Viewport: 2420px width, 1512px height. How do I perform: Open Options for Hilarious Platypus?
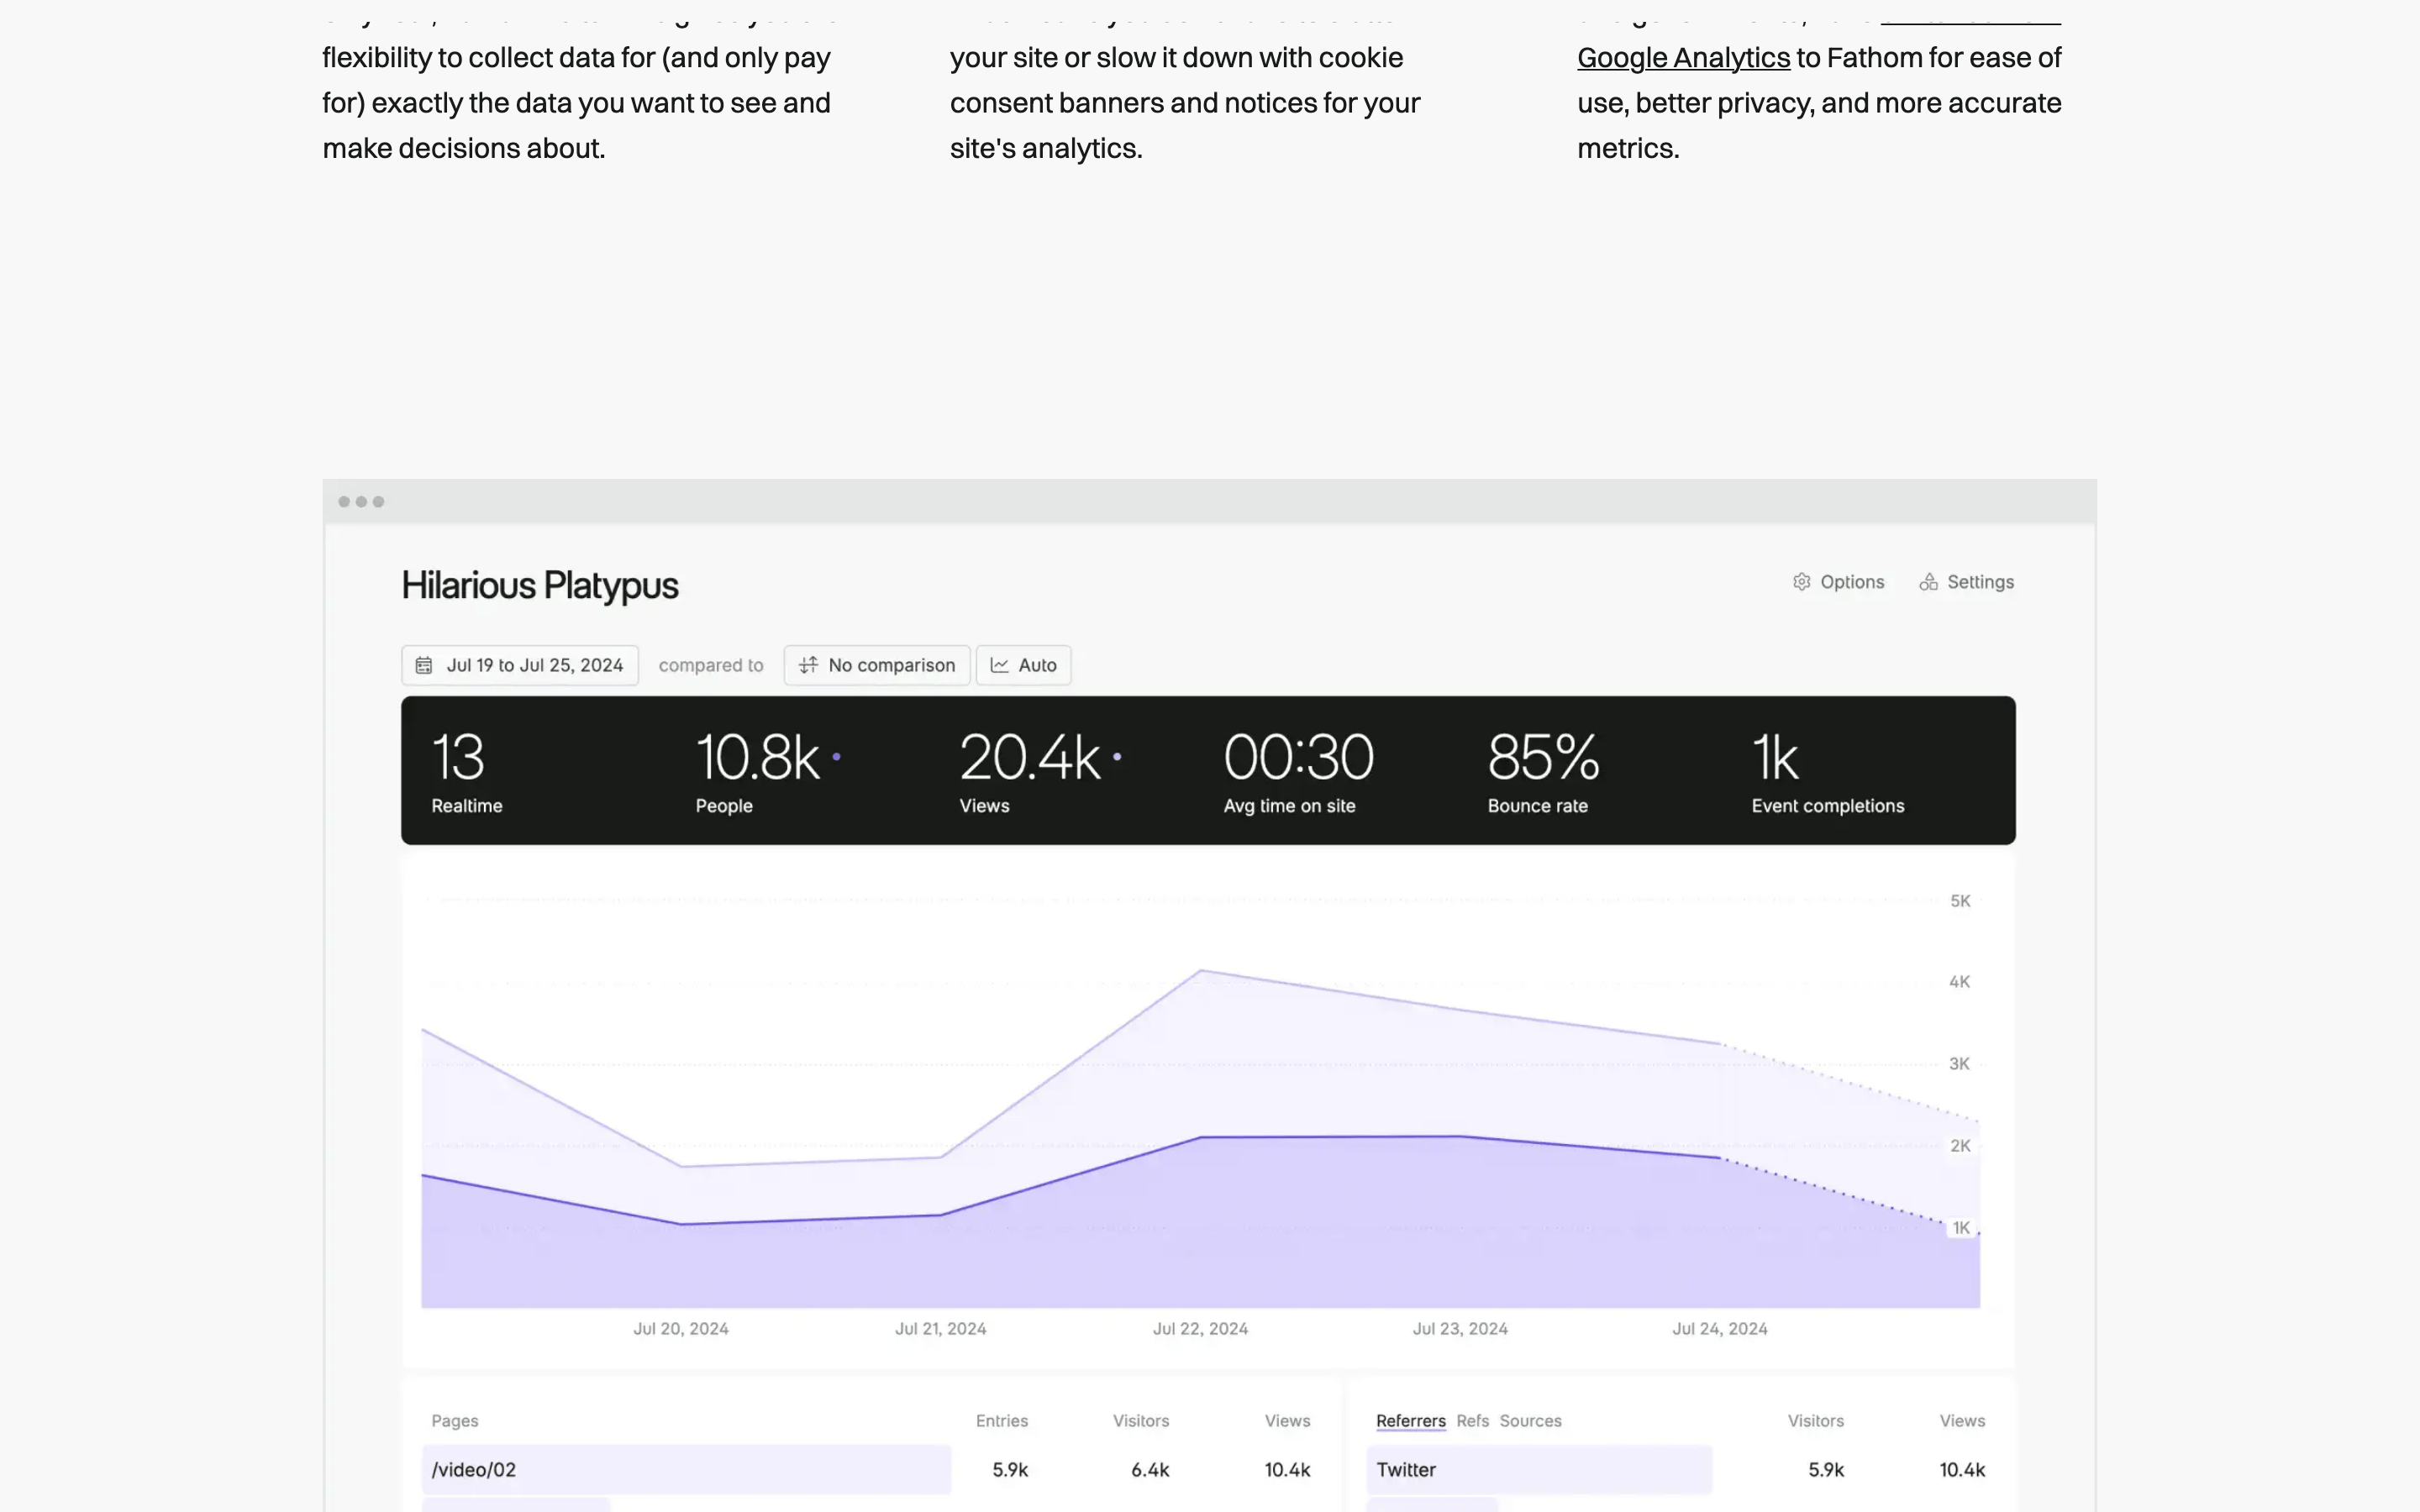point(1838,582)
